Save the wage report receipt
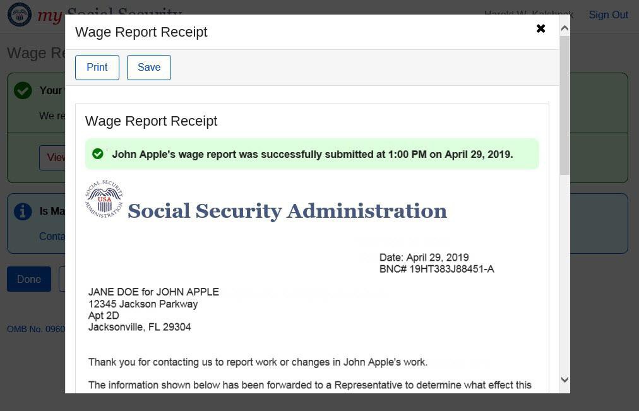This screenshot has height=411, width=639. tap(149, 68)
